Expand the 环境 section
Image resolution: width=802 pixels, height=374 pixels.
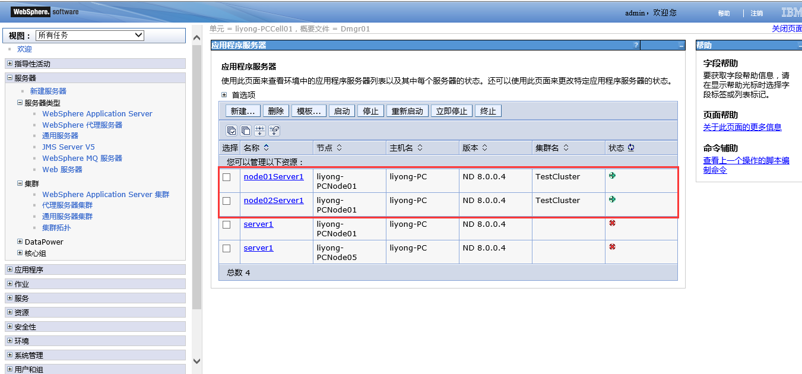[9, 341]
